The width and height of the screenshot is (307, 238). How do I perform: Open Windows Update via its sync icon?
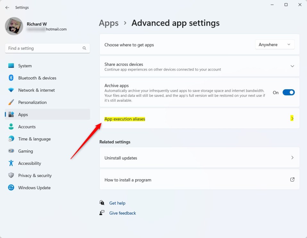[x=11, y=188]
